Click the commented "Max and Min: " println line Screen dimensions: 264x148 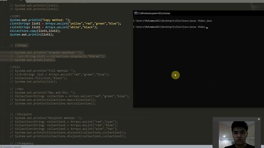[x=43, y=92]
